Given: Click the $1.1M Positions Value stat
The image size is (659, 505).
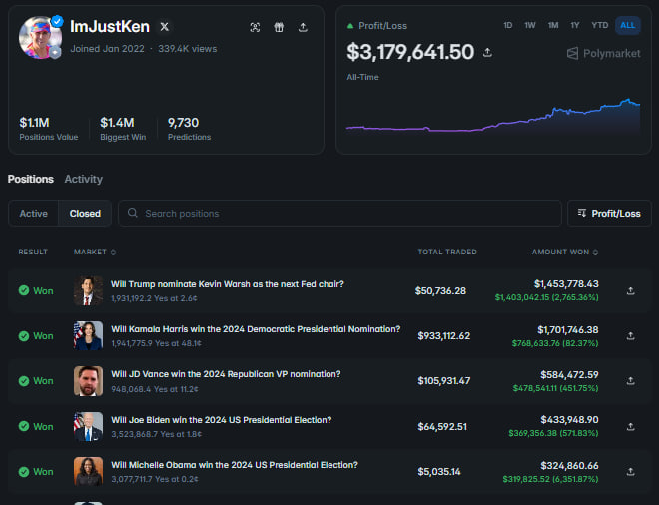Looking at the screenshot, I should [x=48, y=128].
